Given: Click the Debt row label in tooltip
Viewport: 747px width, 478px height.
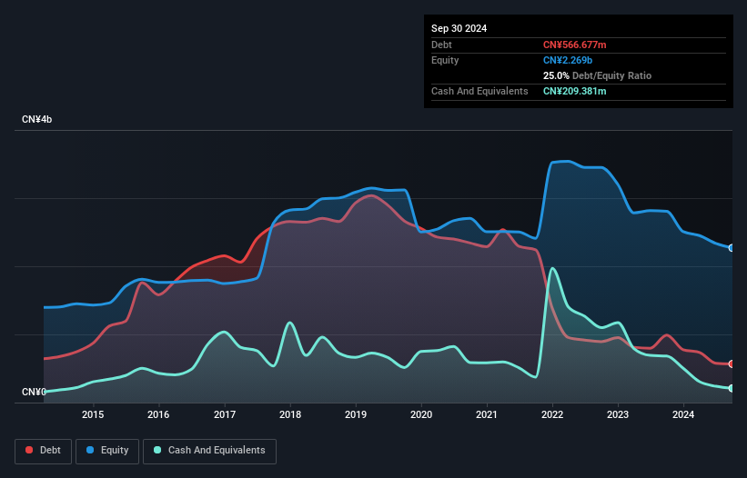Looking at the screenshot, I should coord(441,45).
